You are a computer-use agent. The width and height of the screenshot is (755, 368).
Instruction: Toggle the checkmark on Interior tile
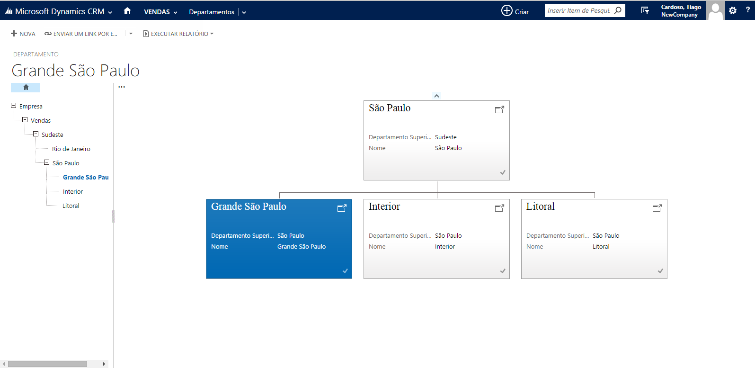pyautogui.click(x=503, y=271)
